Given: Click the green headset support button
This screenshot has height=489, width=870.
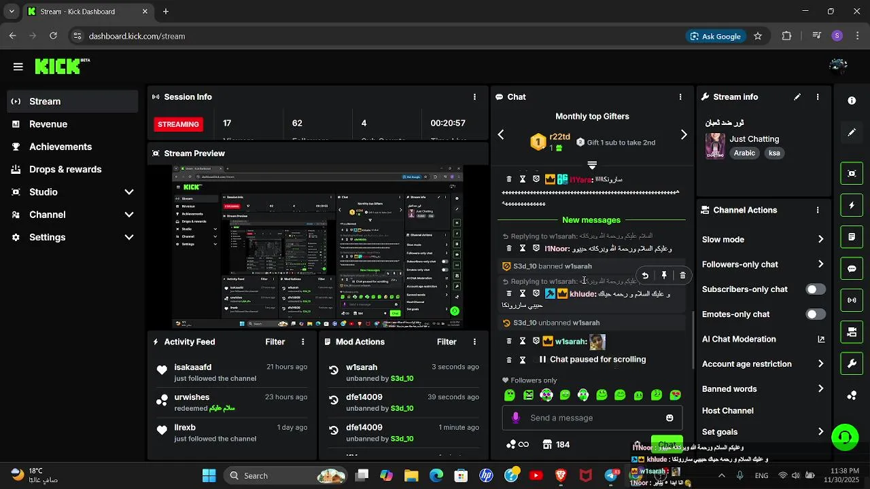Looking at the screenshot, I should click(x=845, y=437).
